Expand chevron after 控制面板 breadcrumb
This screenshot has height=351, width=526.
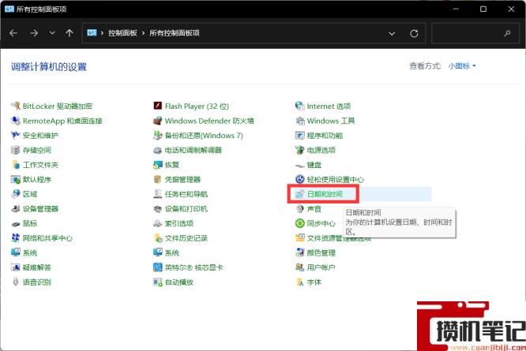point(143,33)
